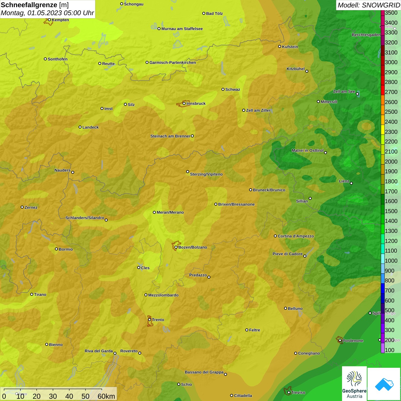The height and width of the screenshot is (401, 401).
Task: Click the GeoSphere Austria logo
Action: pos(354,384)
